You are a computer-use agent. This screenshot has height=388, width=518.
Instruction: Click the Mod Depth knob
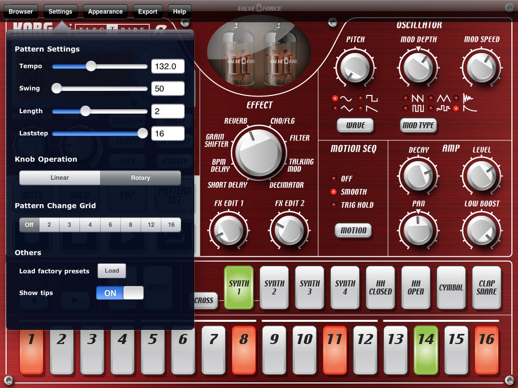point(418,68)
